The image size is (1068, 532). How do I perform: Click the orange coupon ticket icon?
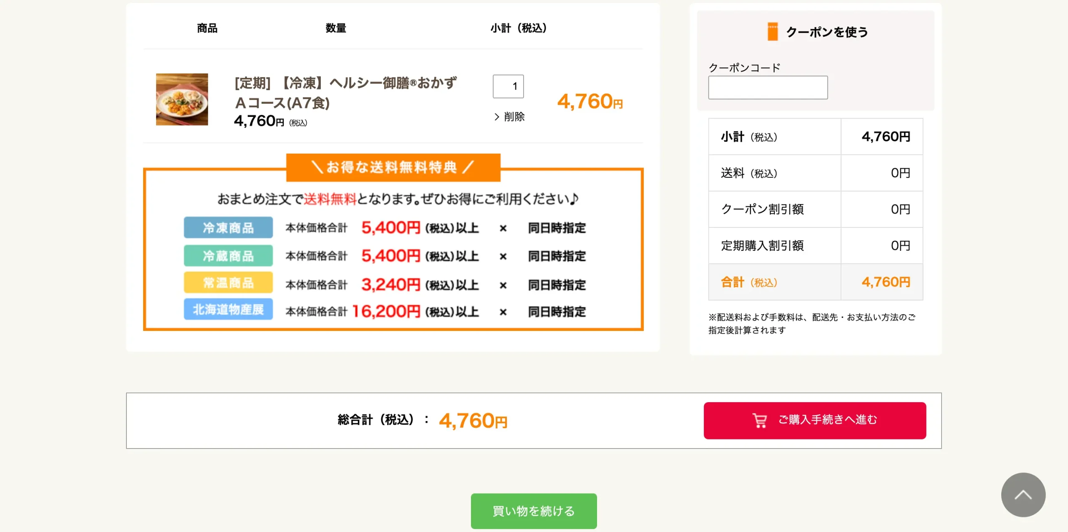click(772, 32)
